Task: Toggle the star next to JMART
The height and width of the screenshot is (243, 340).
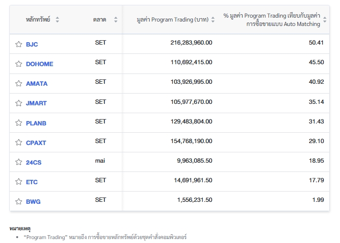Action: [19, 103]
